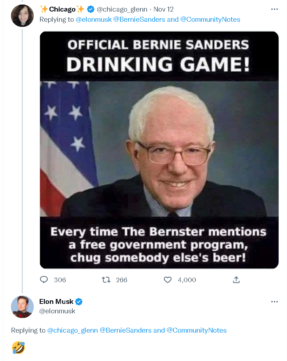Click the Elon Musk display name
287x361 pixels.
click(56, 301)
